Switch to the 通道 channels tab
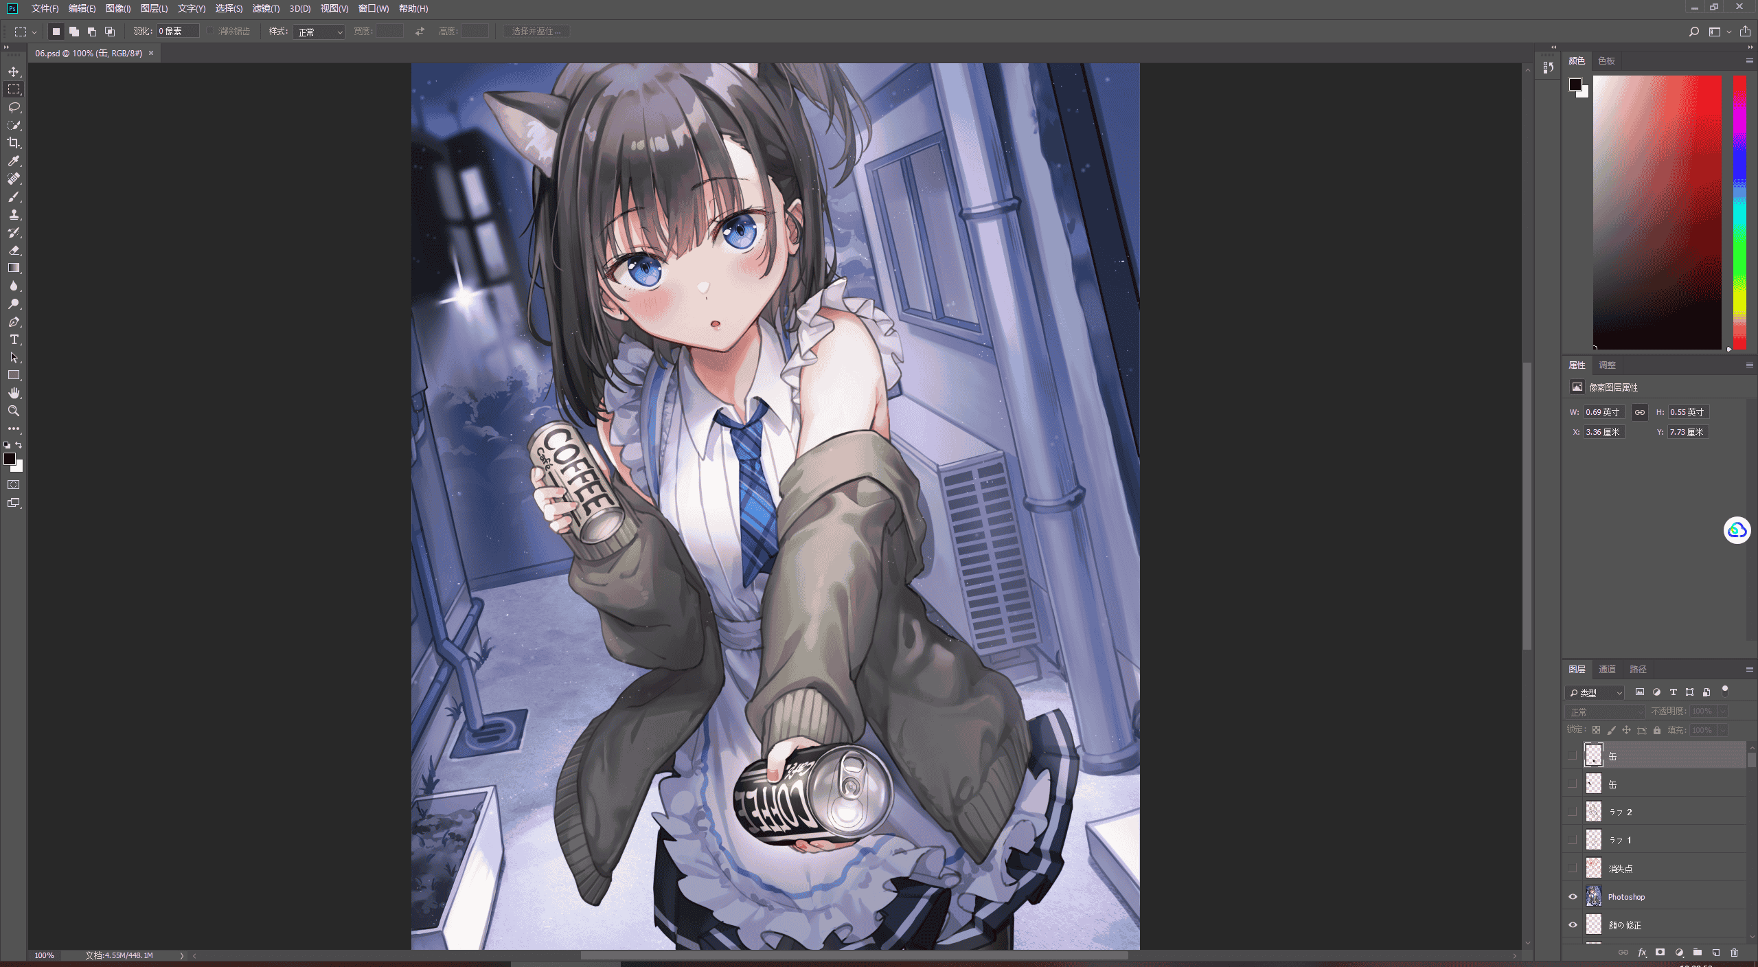Image resolution: width=1758 pixels, height=967 pixels. click(x=1607, y=669)
